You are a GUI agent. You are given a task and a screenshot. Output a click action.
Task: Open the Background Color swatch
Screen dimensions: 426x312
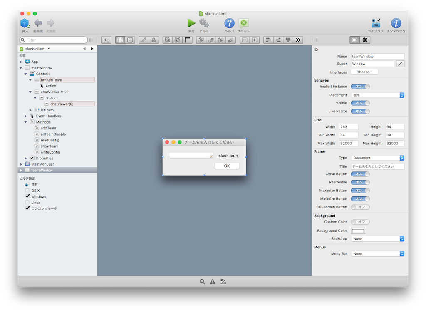point(358,231)
